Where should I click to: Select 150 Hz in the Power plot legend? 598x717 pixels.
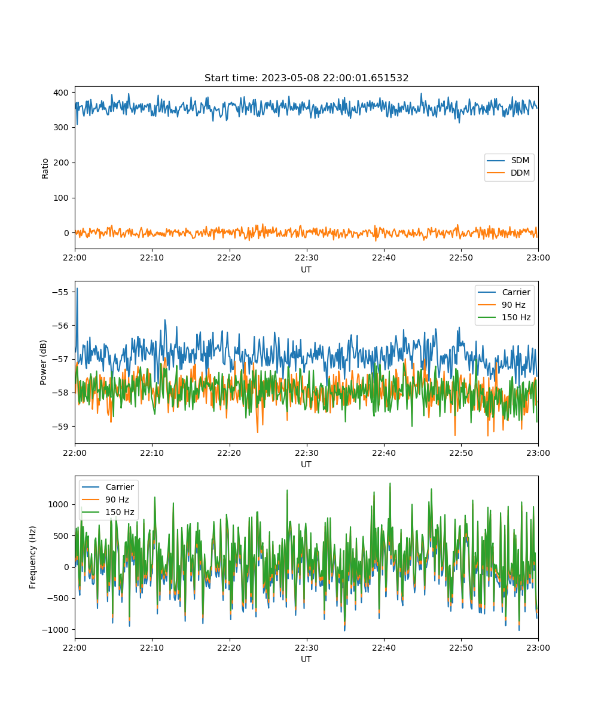click(515, 318)
